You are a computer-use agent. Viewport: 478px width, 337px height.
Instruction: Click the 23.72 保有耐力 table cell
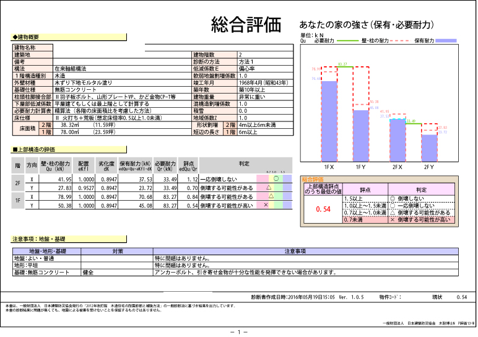(146, 188)
